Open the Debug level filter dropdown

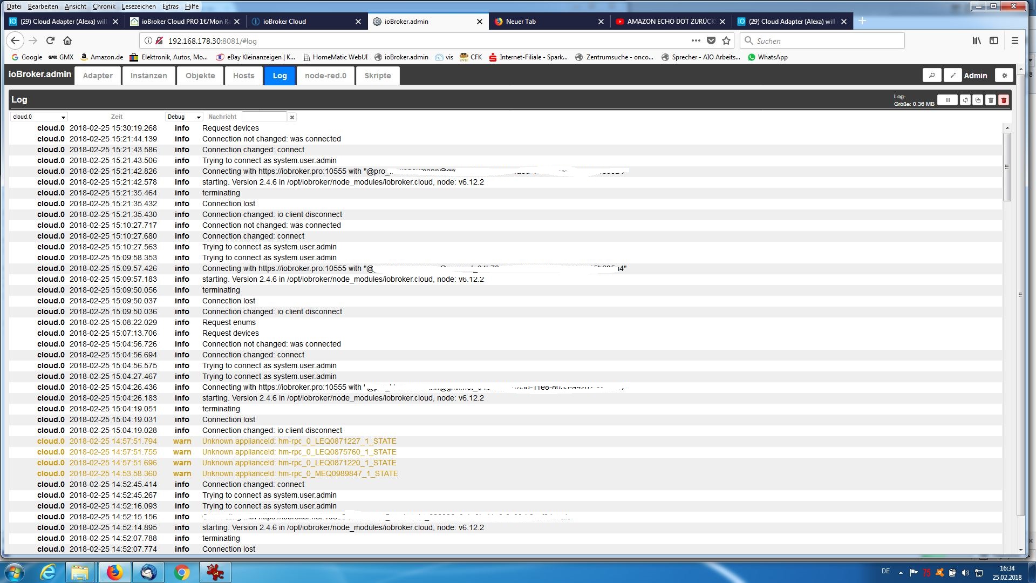pos(184,117)
